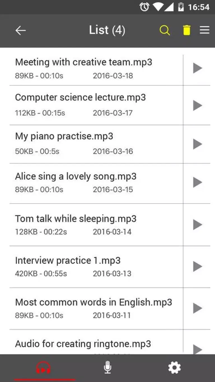Play My piano practise.mp3 recording

[x=197, y=144]
